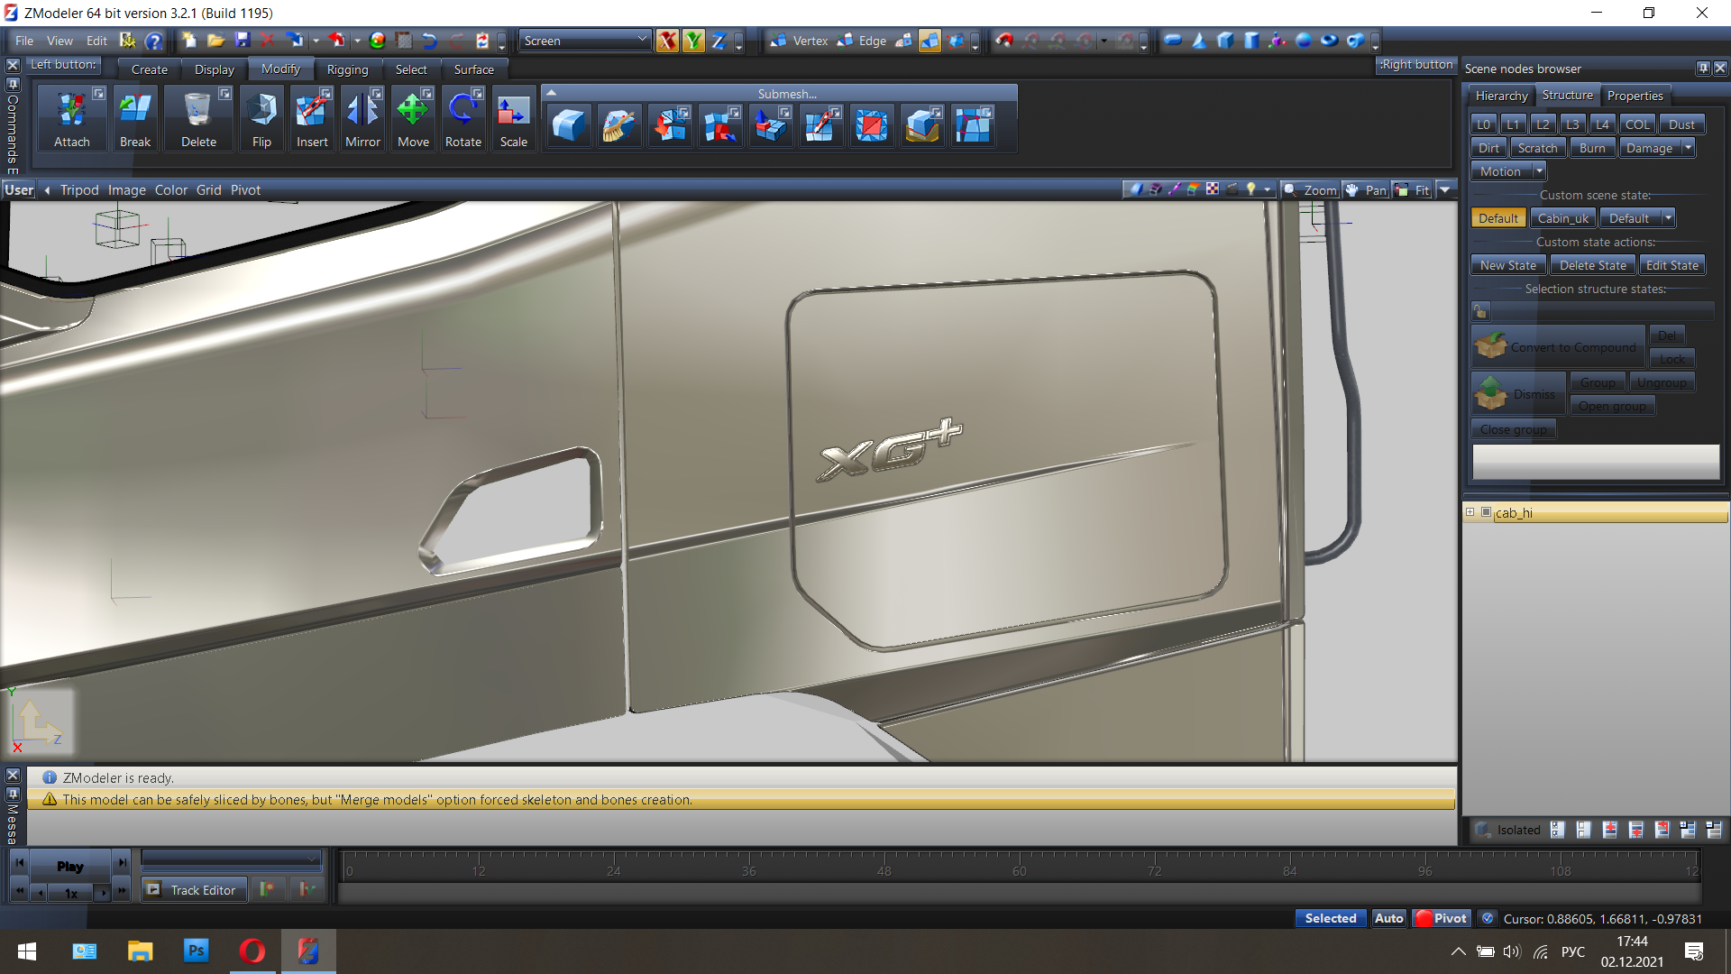
Task: Click the Open file folder icon
Action: click(x=215, y=41)
